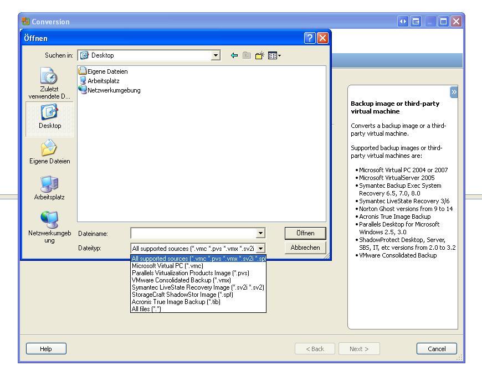Viewport: 482px width, 381px height.
Task: Select Eigene Dateien in the file list
Action: pyautogui.click(x=103, y=71)
